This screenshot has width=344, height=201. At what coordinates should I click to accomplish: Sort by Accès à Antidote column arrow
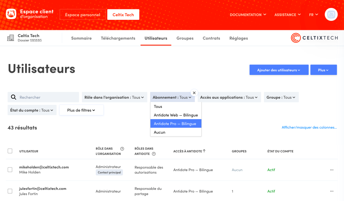click(204, 151)
